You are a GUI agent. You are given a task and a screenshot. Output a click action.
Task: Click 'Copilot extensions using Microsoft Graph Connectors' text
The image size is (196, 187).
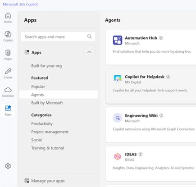[154, 129]
